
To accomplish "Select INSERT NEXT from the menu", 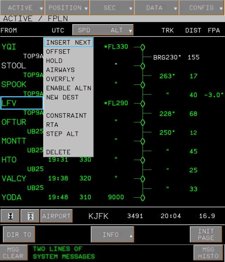I will 69,43.
